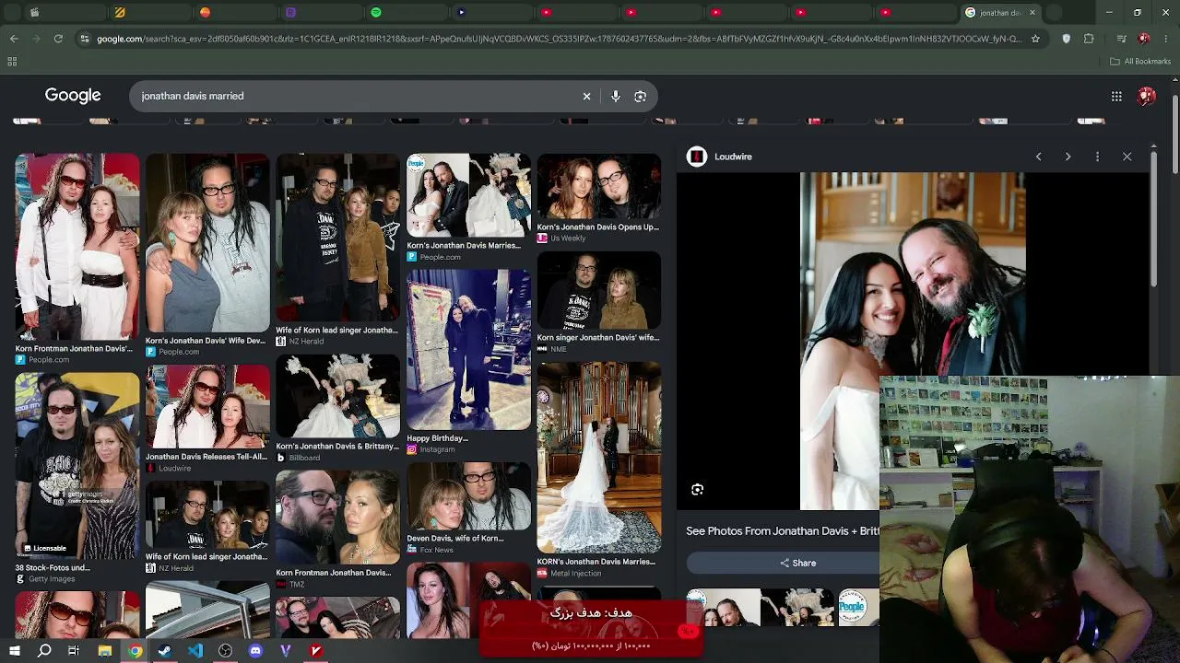Open File Explorer from the taskbar
1180x663 pixels.
105,651
